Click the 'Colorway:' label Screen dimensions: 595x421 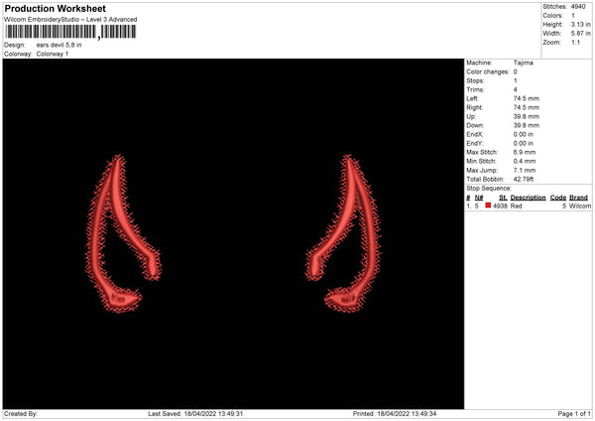point(18,54)
